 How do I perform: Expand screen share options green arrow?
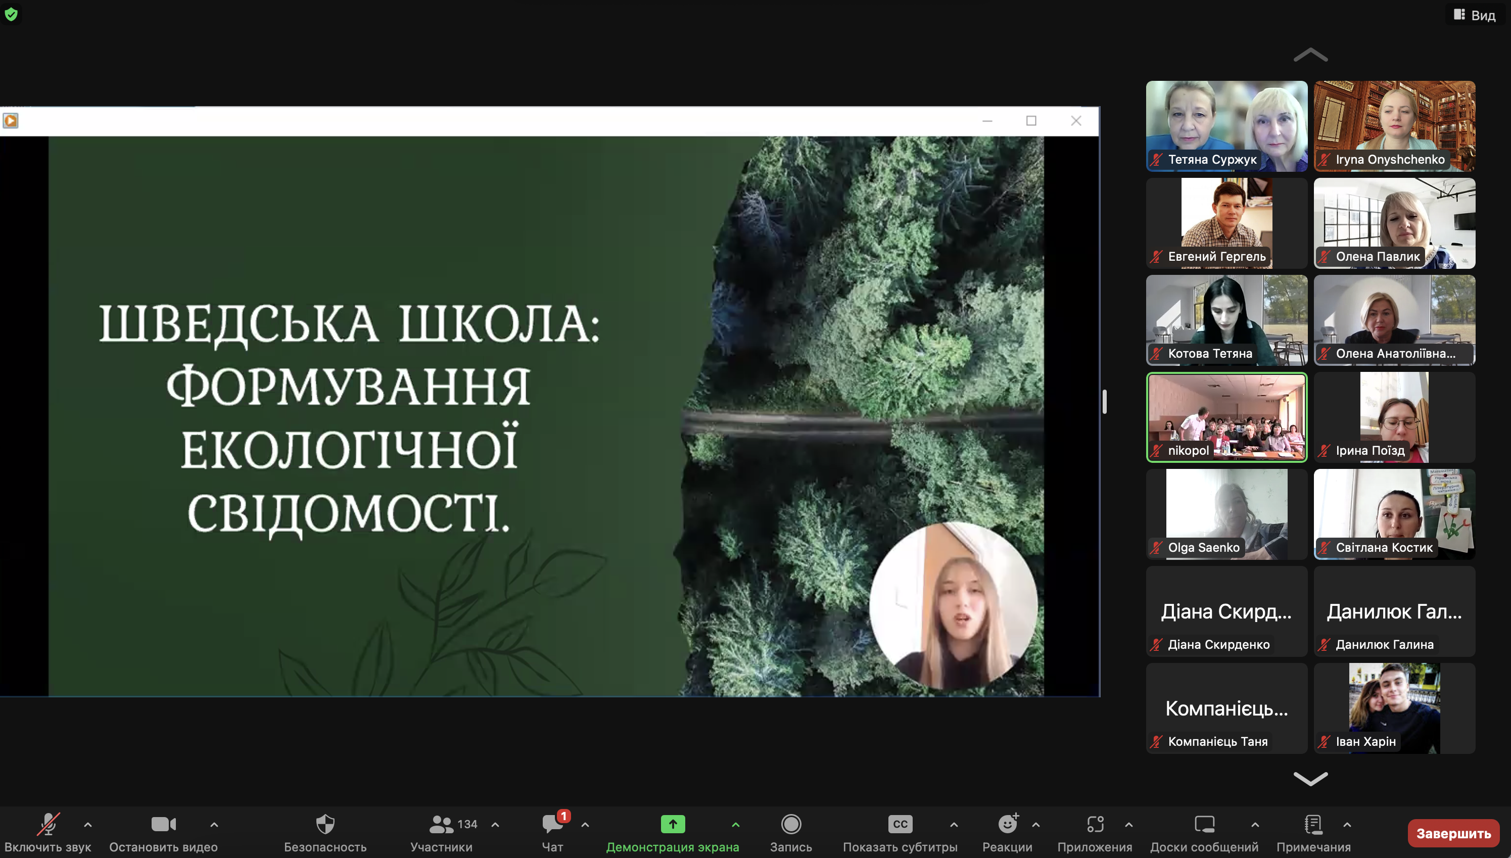[x=735, y=825]
